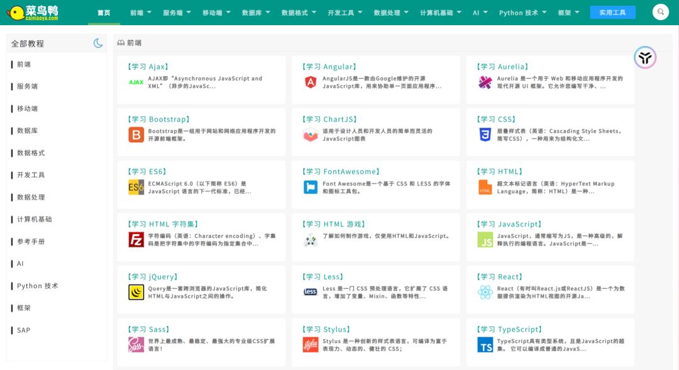The height and width of the screenshot is (370, 679).
Task: Toggle dark mode moon icon
Action: pos(98,43)
